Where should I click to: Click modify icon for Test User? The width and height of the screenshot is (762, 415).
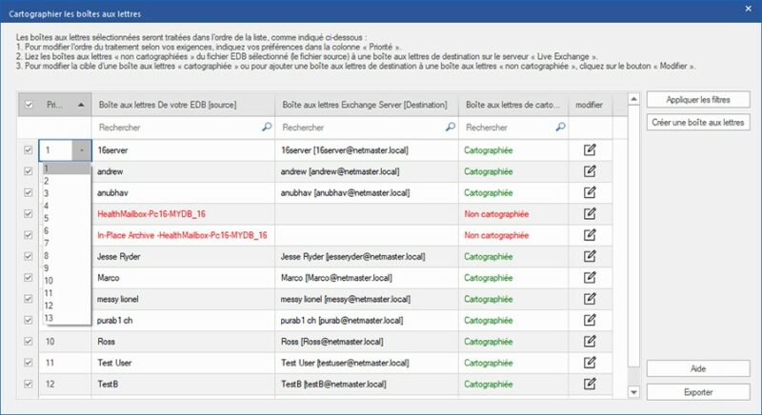tap(590, 363)
